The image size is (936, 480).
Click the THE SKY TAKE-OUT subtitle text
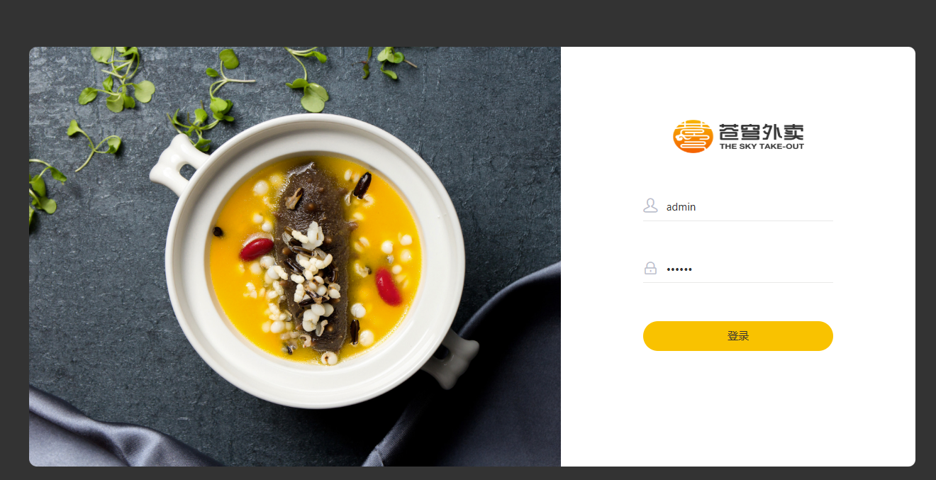click(762, 147)
